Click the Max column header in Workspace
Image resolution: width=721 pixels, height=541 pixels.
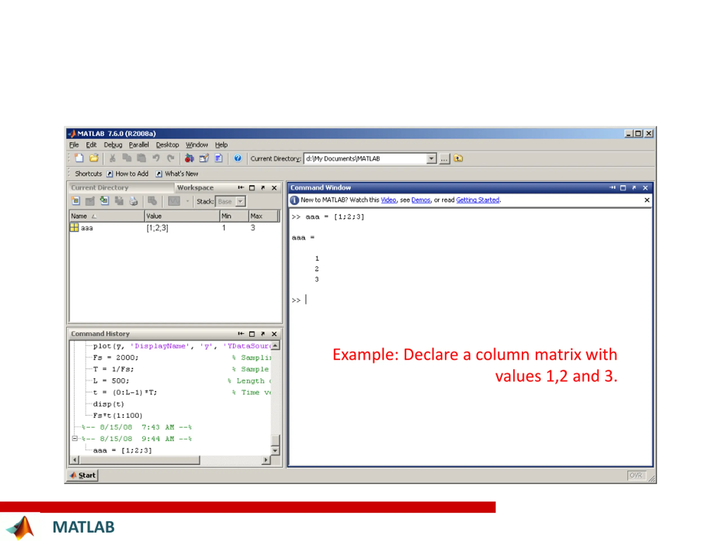point(263,216)
